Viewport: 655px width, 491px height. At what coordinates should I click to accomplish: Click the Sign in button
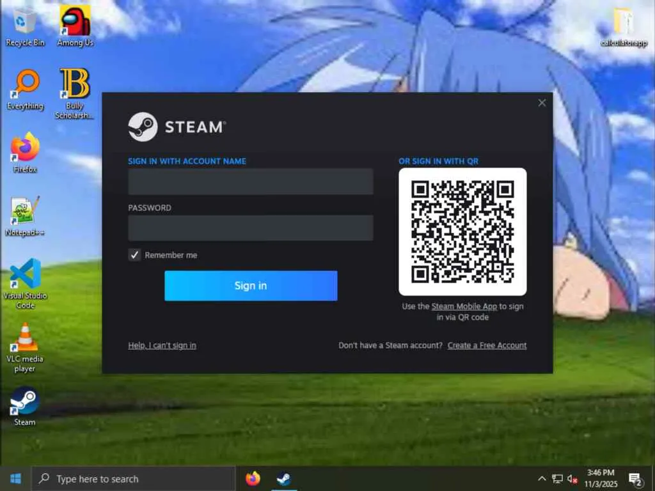tap(251, 286)
